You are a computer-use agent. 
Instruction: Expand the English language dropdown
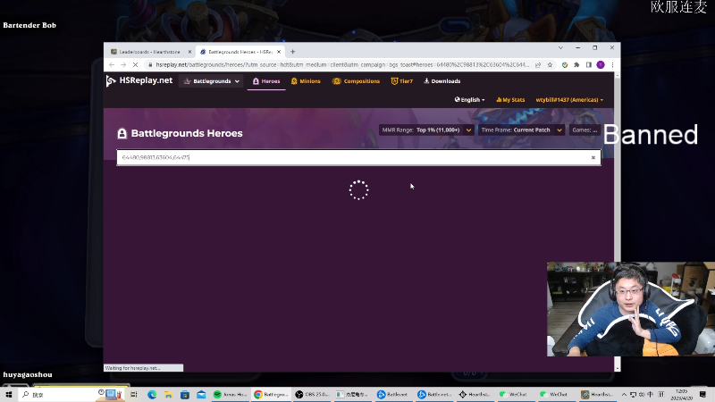coord(469,99)
